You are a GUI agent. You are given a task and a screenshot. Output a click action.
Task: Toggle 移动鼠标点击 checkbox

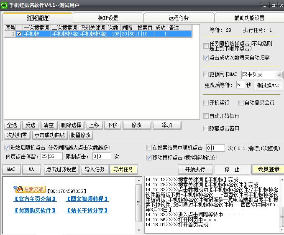[x=149, y=157]
